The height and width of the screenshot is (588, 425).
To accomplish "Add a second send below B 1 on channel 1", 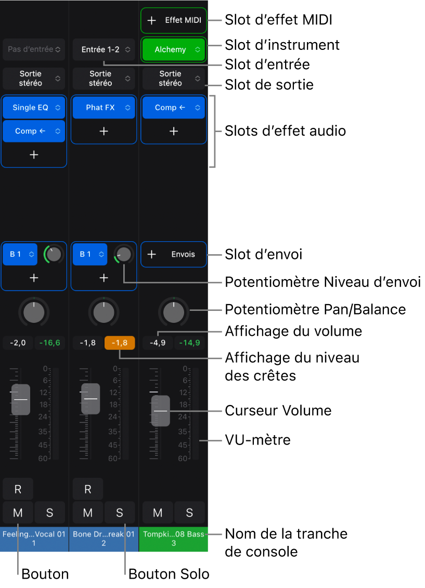I will coord(34,278).
